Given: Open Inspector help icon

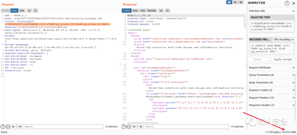Looking at the screenshot, I should tap(287, 3).
